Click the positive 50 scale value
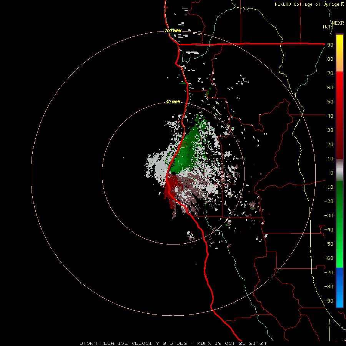346x346 pixels. click(x=330, y=102)
